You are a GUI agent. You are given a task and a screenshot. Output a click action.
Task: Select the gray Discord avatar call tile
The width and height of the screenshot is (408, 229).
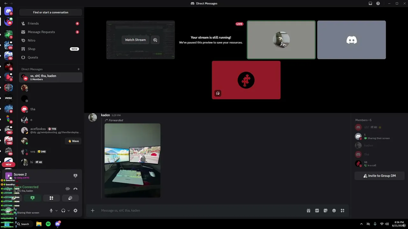[352, 40]
